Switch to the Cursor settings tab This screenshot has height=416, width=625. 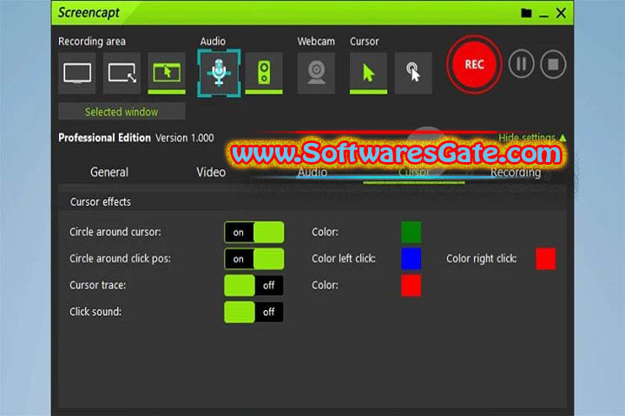pyautogui.click(x=414, y=172)
